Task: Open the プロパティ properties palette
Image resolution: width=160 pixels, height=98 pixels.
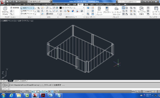Action: 107,10
